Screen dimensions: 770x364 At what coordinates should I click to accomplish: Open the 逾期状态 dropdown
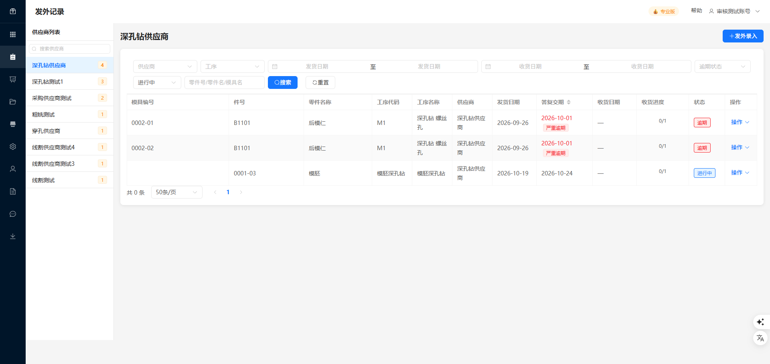coord(723,66)
